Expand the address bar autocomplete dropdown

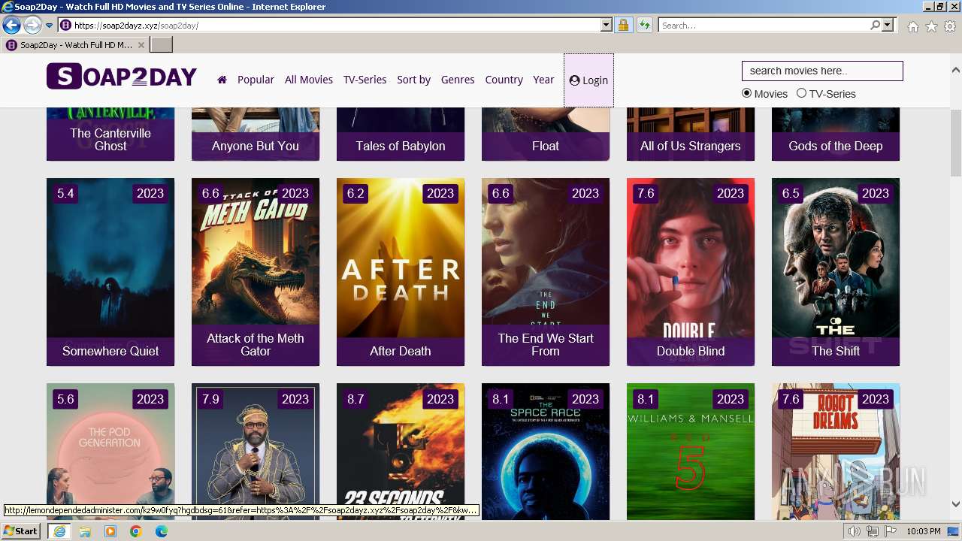pyautogui.click(x=607, y=26)
